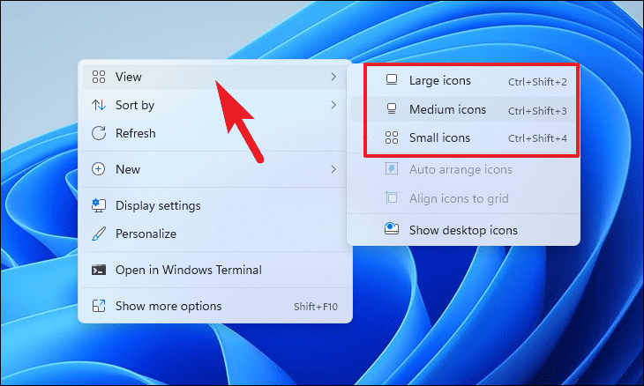
Task: Click the Personalize paintbrush icon
Action: pos(99,234)
